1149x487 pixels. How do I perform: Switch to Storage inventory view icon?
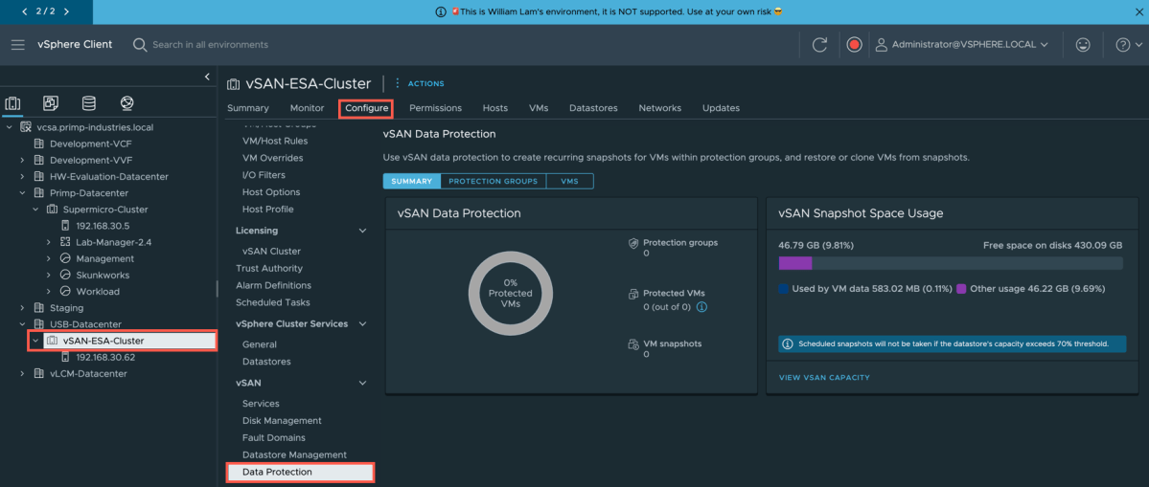(89, 103)
